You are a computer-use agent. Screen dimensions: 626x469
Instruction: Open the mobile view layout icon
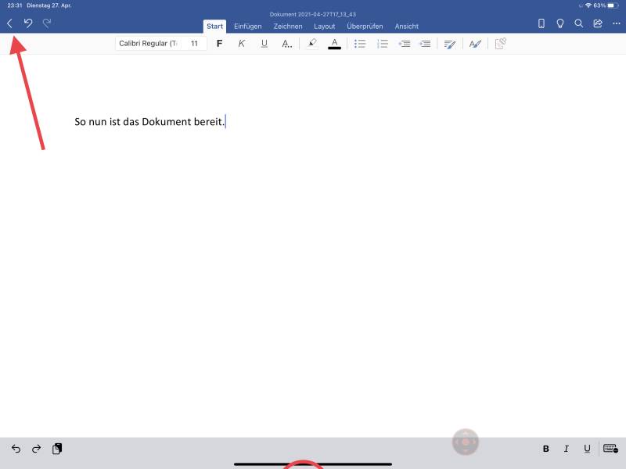[x=541, y=23]
